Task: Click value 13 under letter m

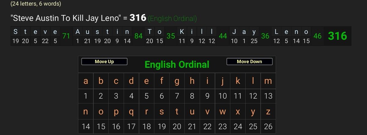Action: point(268,96)
